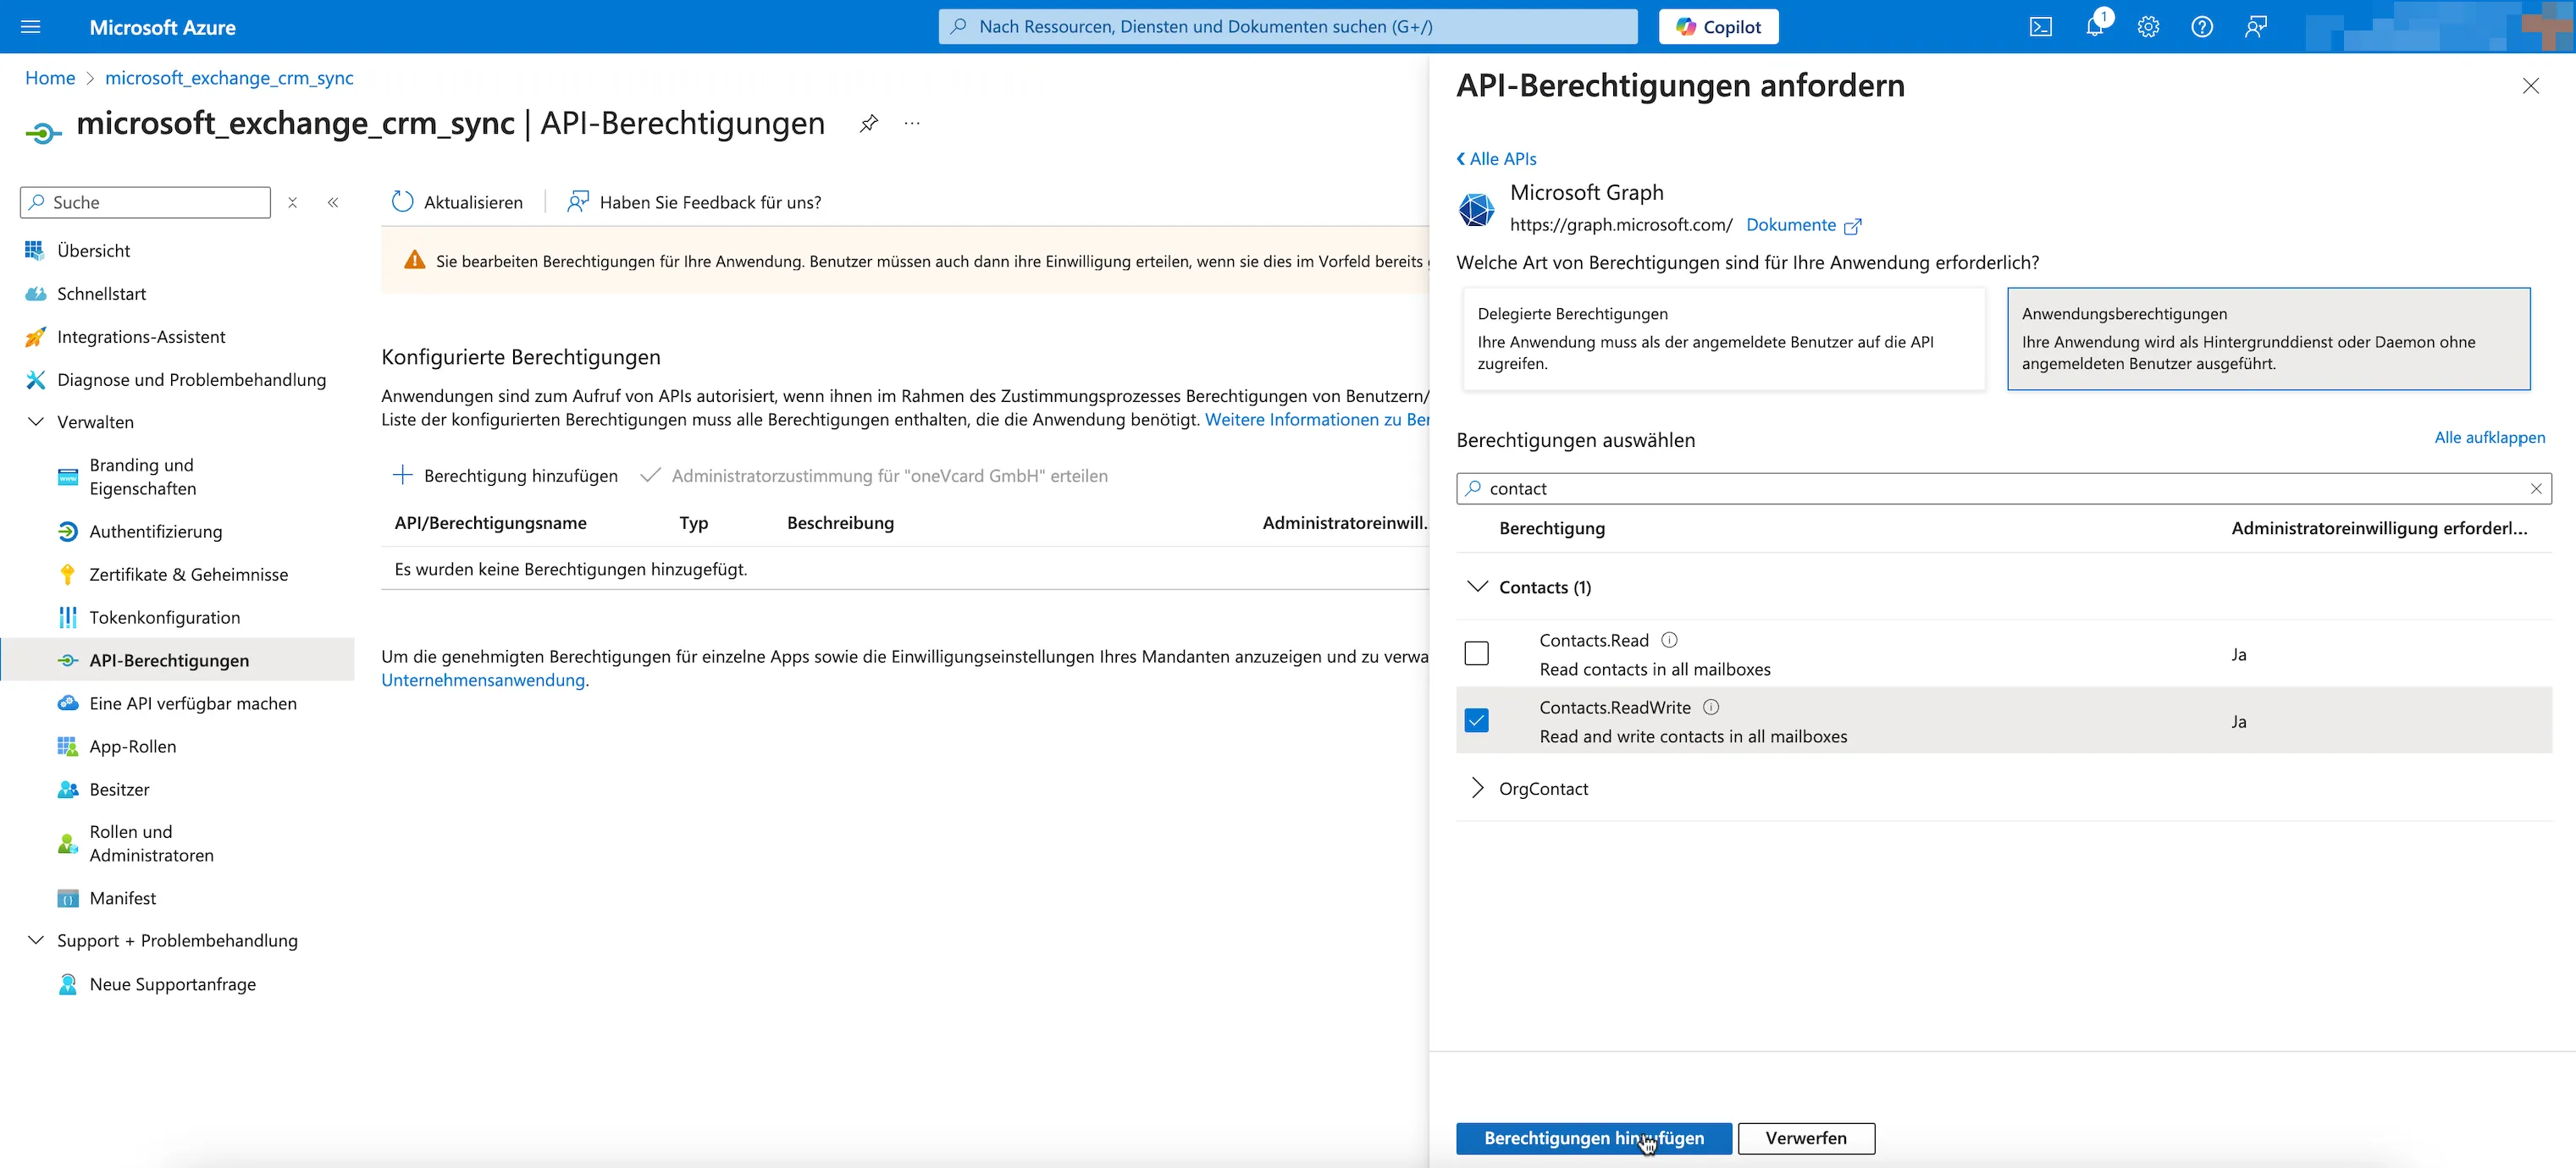Click the Tokenkonfiguration icon
Image resolution: width=2576 pixels, height=1168 pixels.
tap(67, 618)
